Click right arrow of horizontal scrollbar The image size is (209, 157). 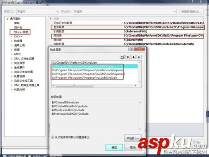tap(135, 85)
